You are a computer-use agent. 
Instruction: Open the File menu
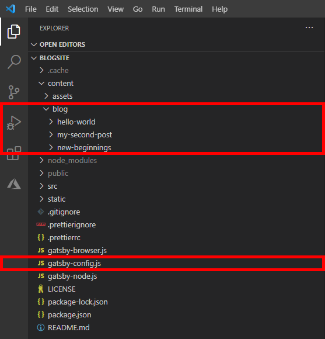[31, 9]
